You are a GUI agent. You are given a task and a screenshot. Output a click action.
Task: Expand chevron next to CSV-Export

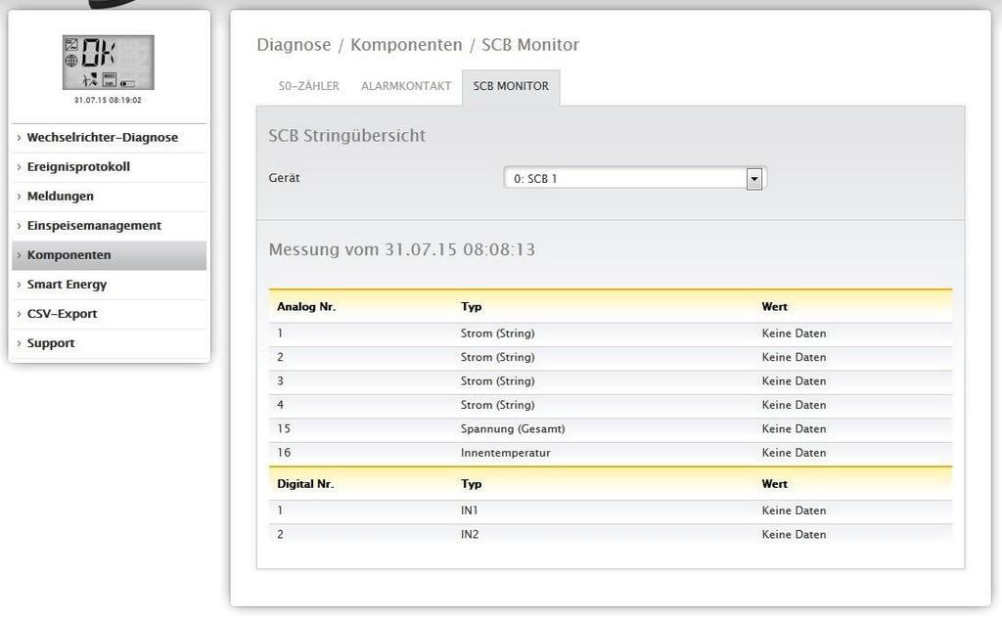tap(19, 314)
